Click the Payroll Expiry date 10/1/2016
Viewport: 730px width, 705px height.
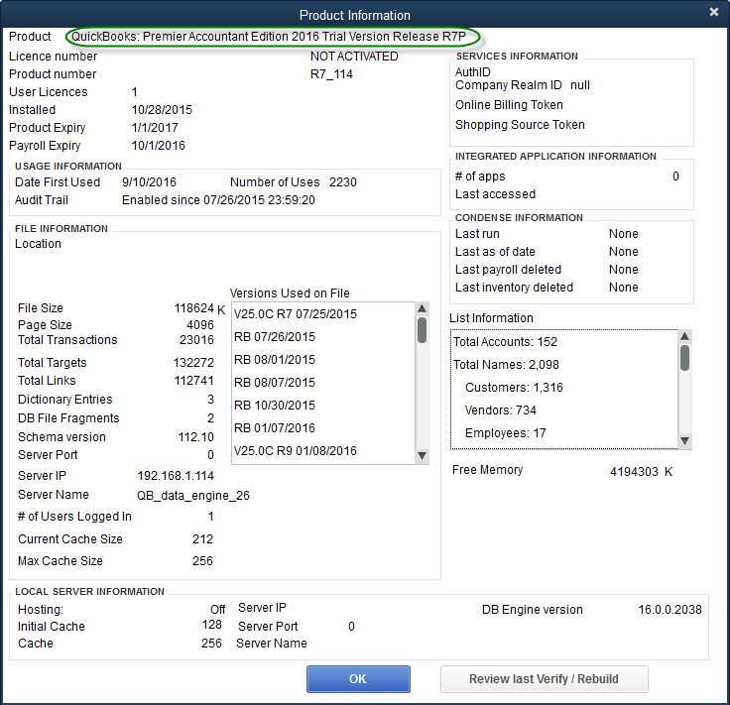coord(159,146)
